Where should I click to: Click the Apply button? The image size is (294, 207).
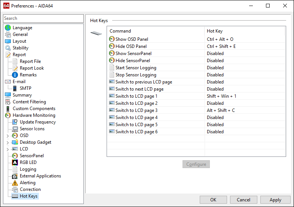click(275, 200)
